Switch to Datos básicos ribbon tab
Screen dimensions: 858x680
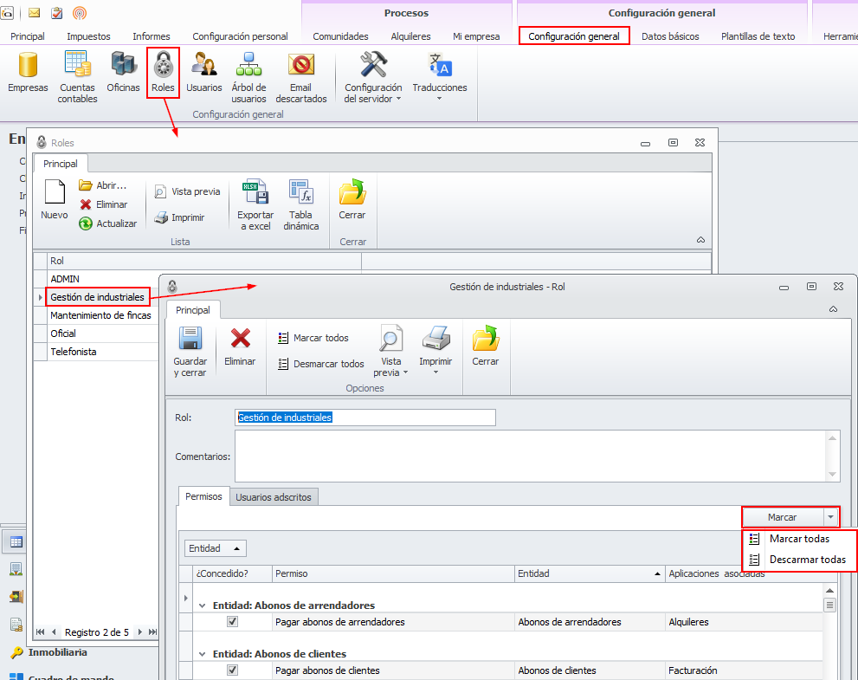coord(670,36)
